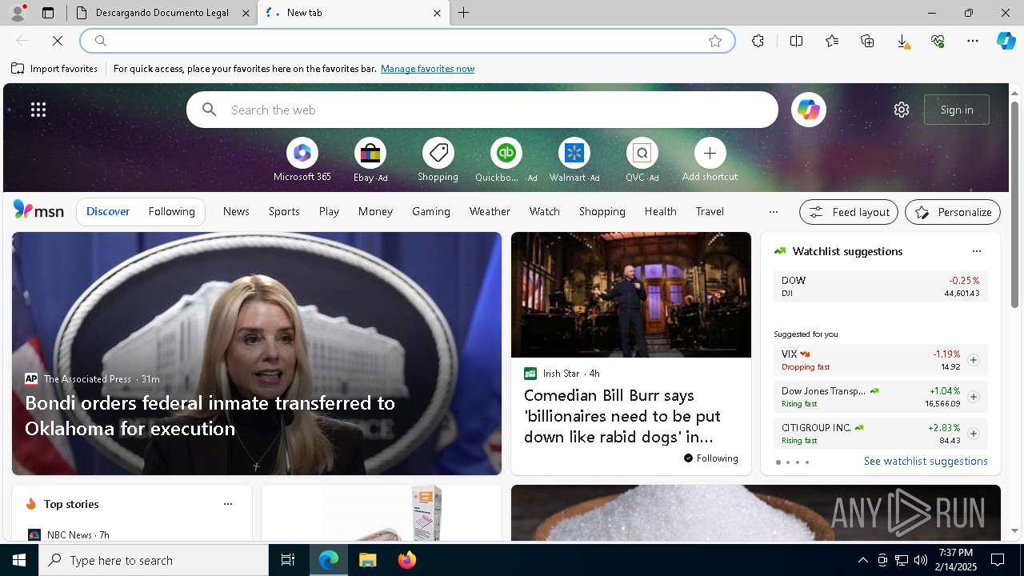
Task: Open the News category
Action: coord(236,212)
